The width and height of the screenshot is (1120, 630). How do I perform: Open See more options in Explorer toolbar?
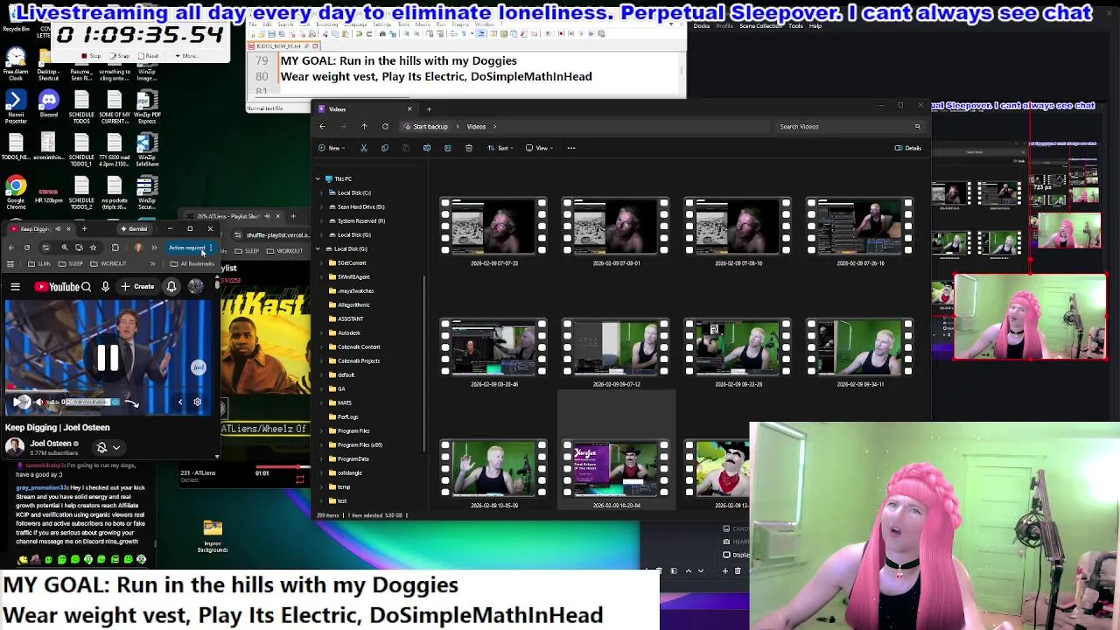[x=571, y=148]
